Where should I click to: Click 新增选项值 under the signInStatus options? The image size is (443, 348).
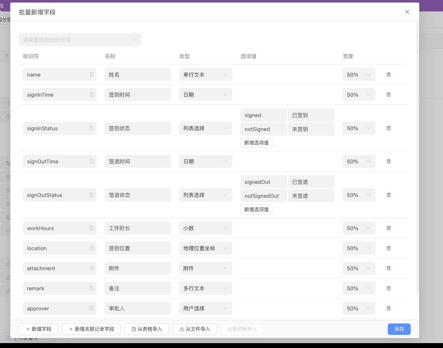pos(256,142)
